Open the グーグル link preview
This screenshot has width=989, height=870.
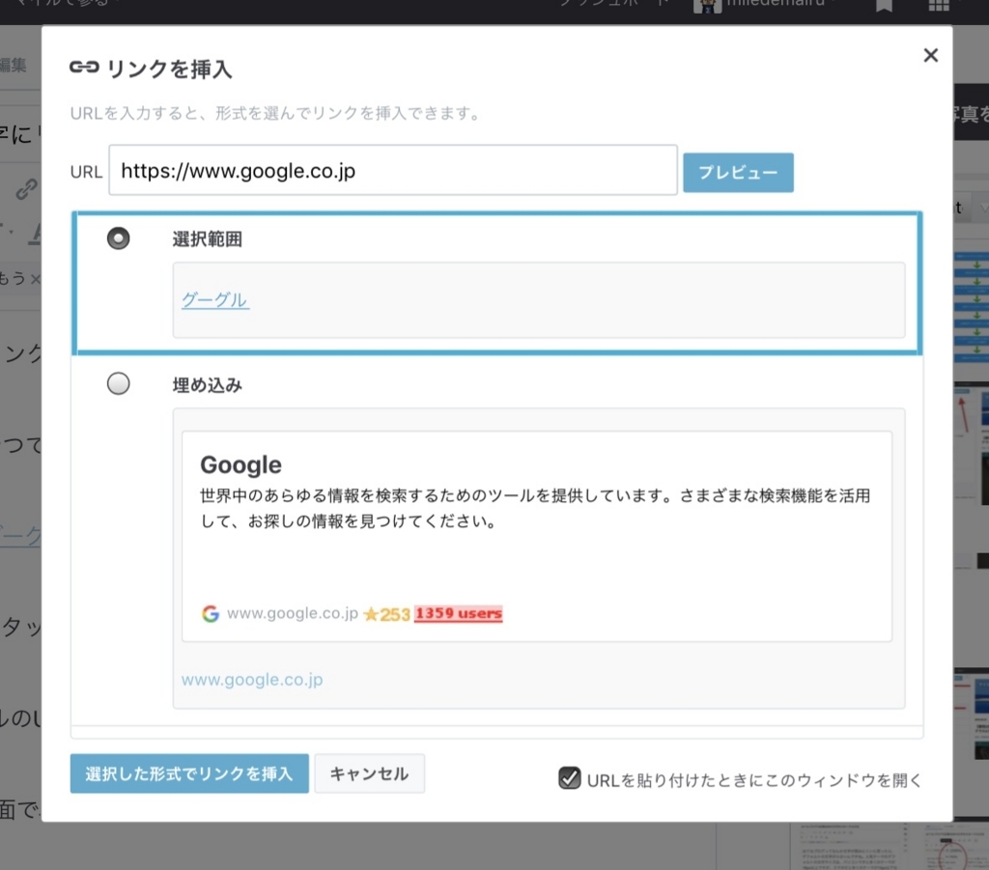click(215, 299)
